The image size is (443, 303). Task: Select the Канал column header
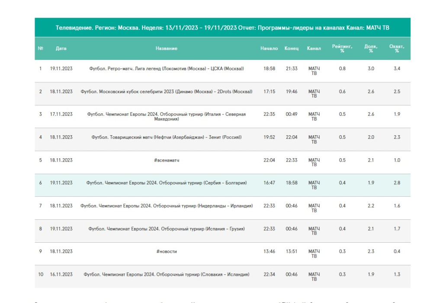coord(314,49)
